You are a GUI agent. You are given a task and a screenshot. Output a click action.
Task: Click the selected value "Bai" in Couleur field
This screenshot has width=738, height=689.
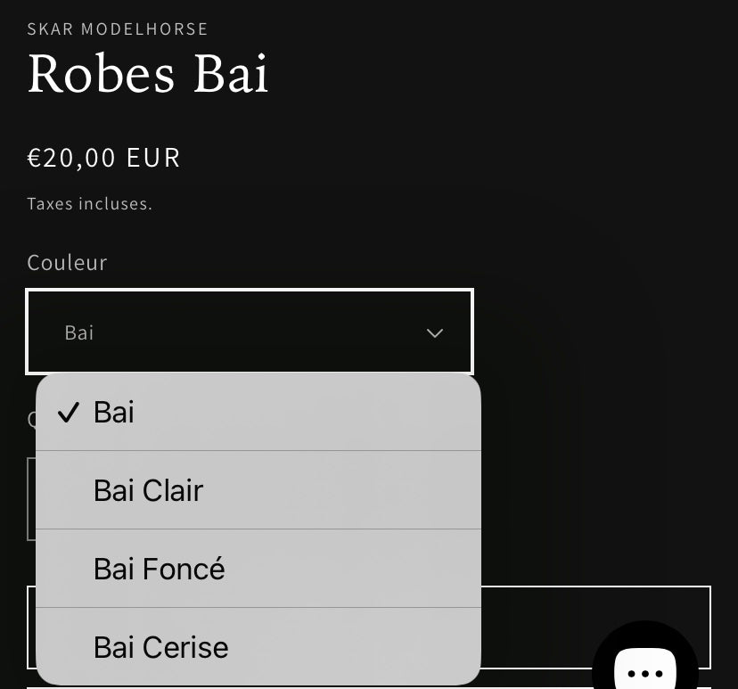79,333
